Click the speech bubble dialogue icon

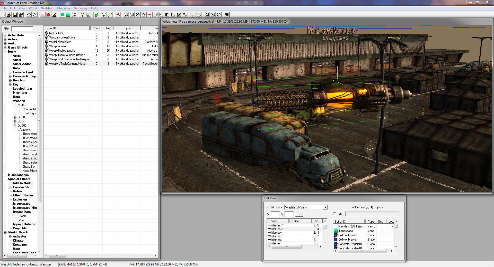(104, 15)
